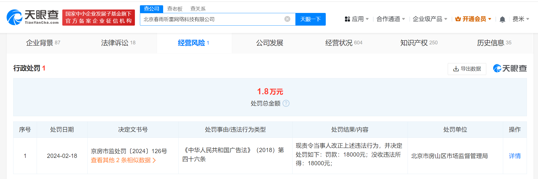Click the date cell 2024-02-18

click(62, 156)
